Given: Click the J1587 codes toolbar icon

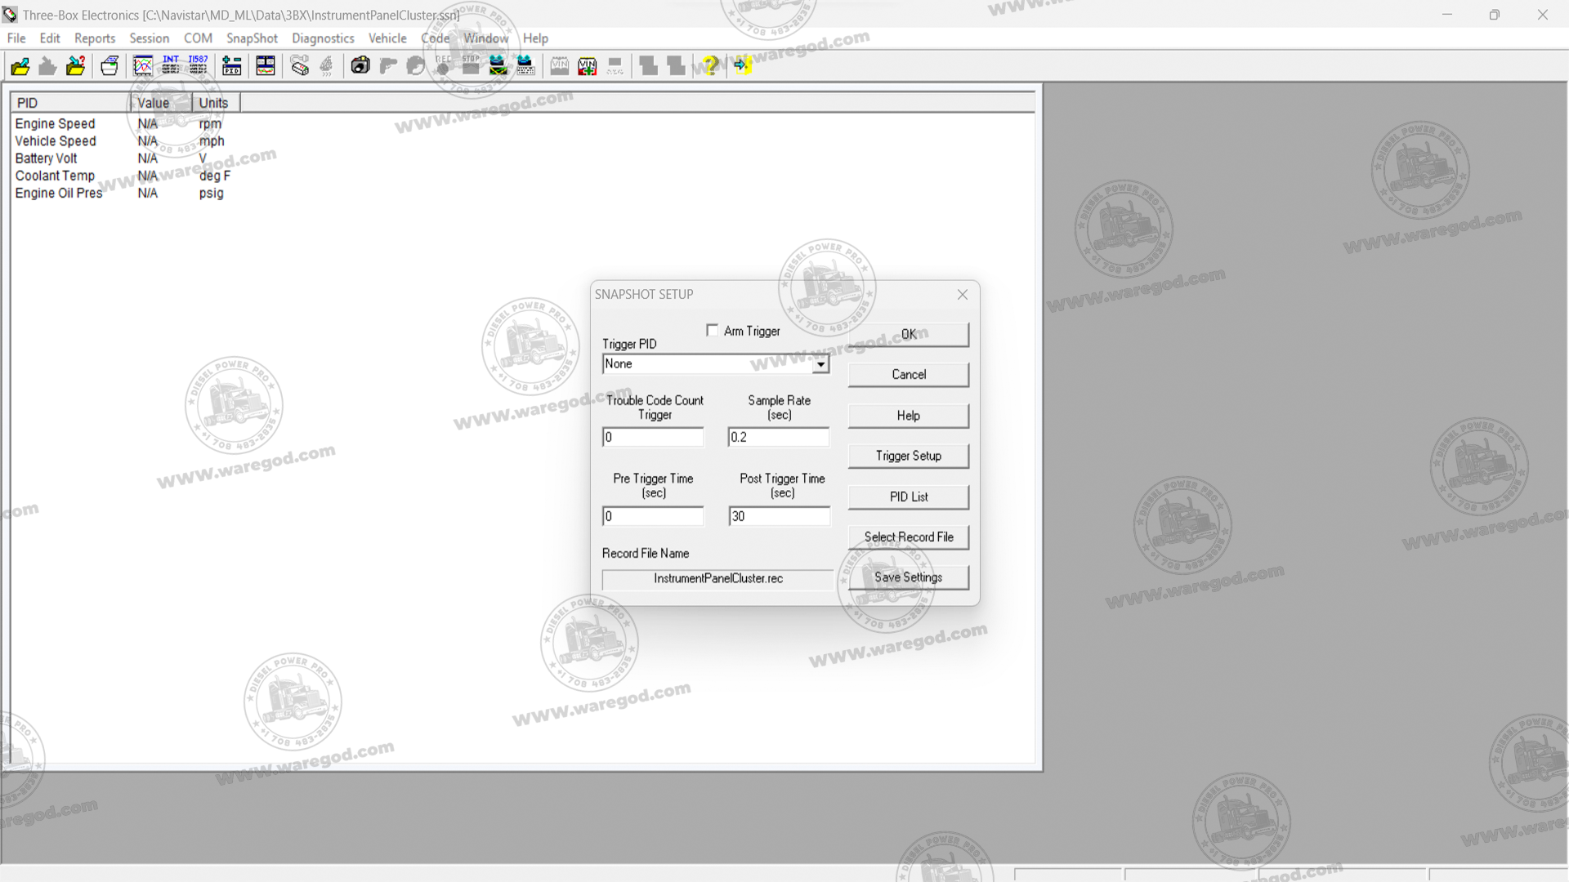Looking at the screenshot, I should (x=199, y=66).
